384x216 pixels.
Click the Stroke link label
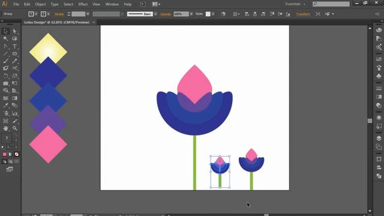[x=59, y=14]
